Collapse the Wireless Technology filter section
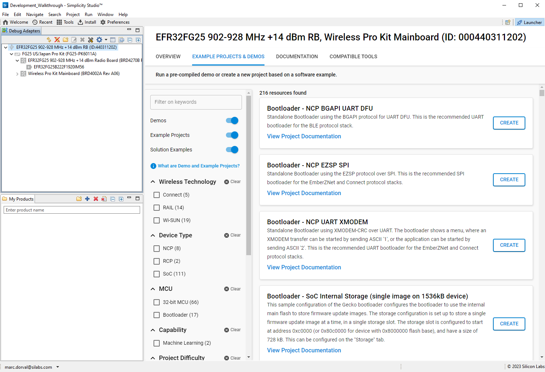545x372 pixels. click(153, 182)
